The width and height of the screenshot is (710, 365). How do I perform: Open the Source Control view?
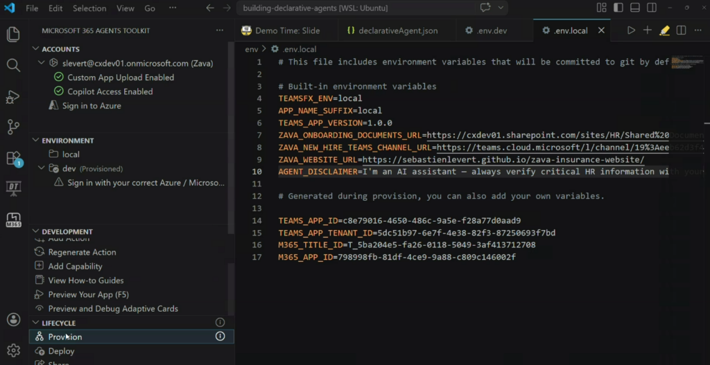pos(13,127)
